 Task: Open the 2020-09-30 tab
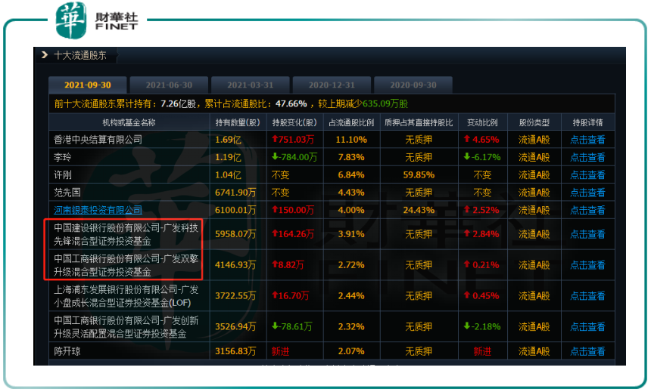point(413,85)
